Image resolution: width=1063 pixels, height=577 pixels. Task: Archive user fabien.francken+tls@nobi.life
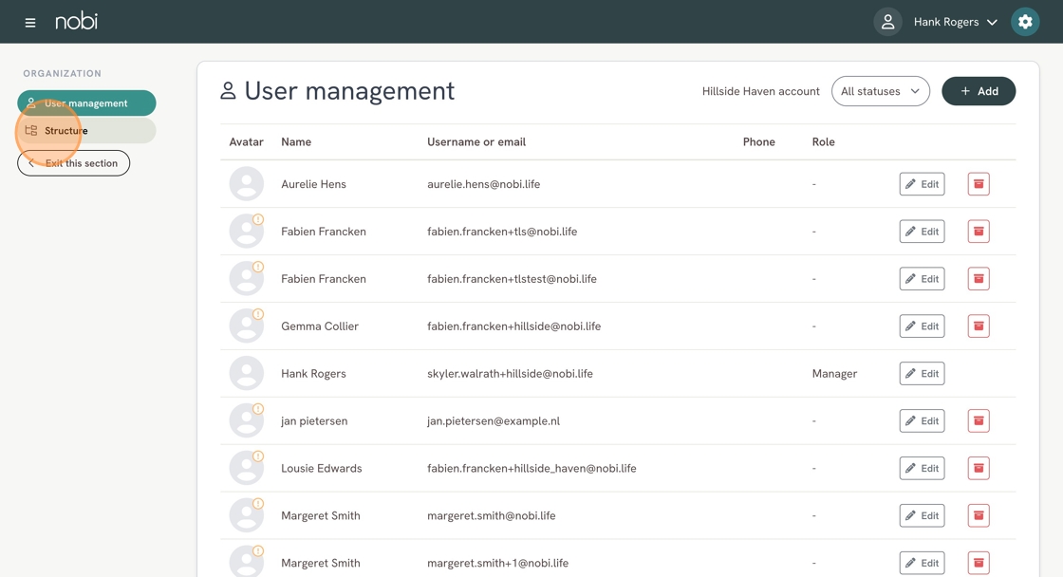pyautogui.click(x=979, y=232)
